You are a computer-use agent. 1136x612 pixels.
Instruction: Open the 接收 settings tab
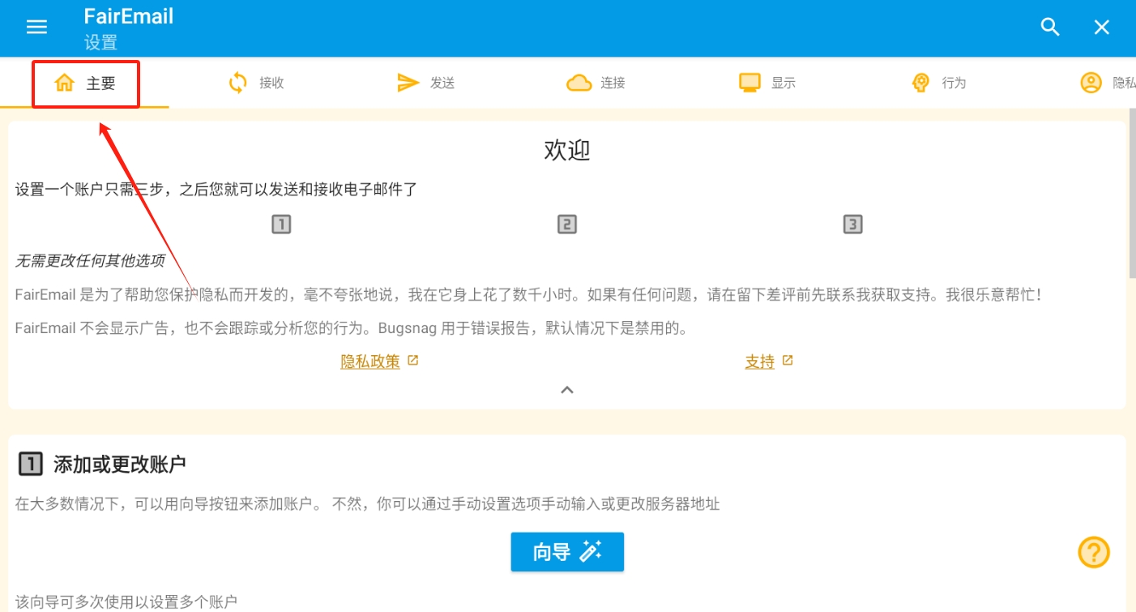(x=255, y=83)
